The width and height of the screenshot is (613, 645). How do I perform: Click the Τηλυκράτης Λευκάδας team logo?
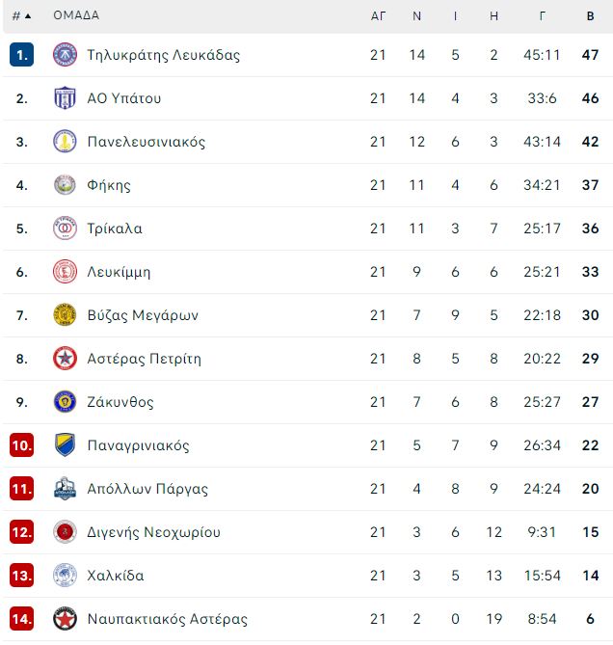[x=65, y=54]
